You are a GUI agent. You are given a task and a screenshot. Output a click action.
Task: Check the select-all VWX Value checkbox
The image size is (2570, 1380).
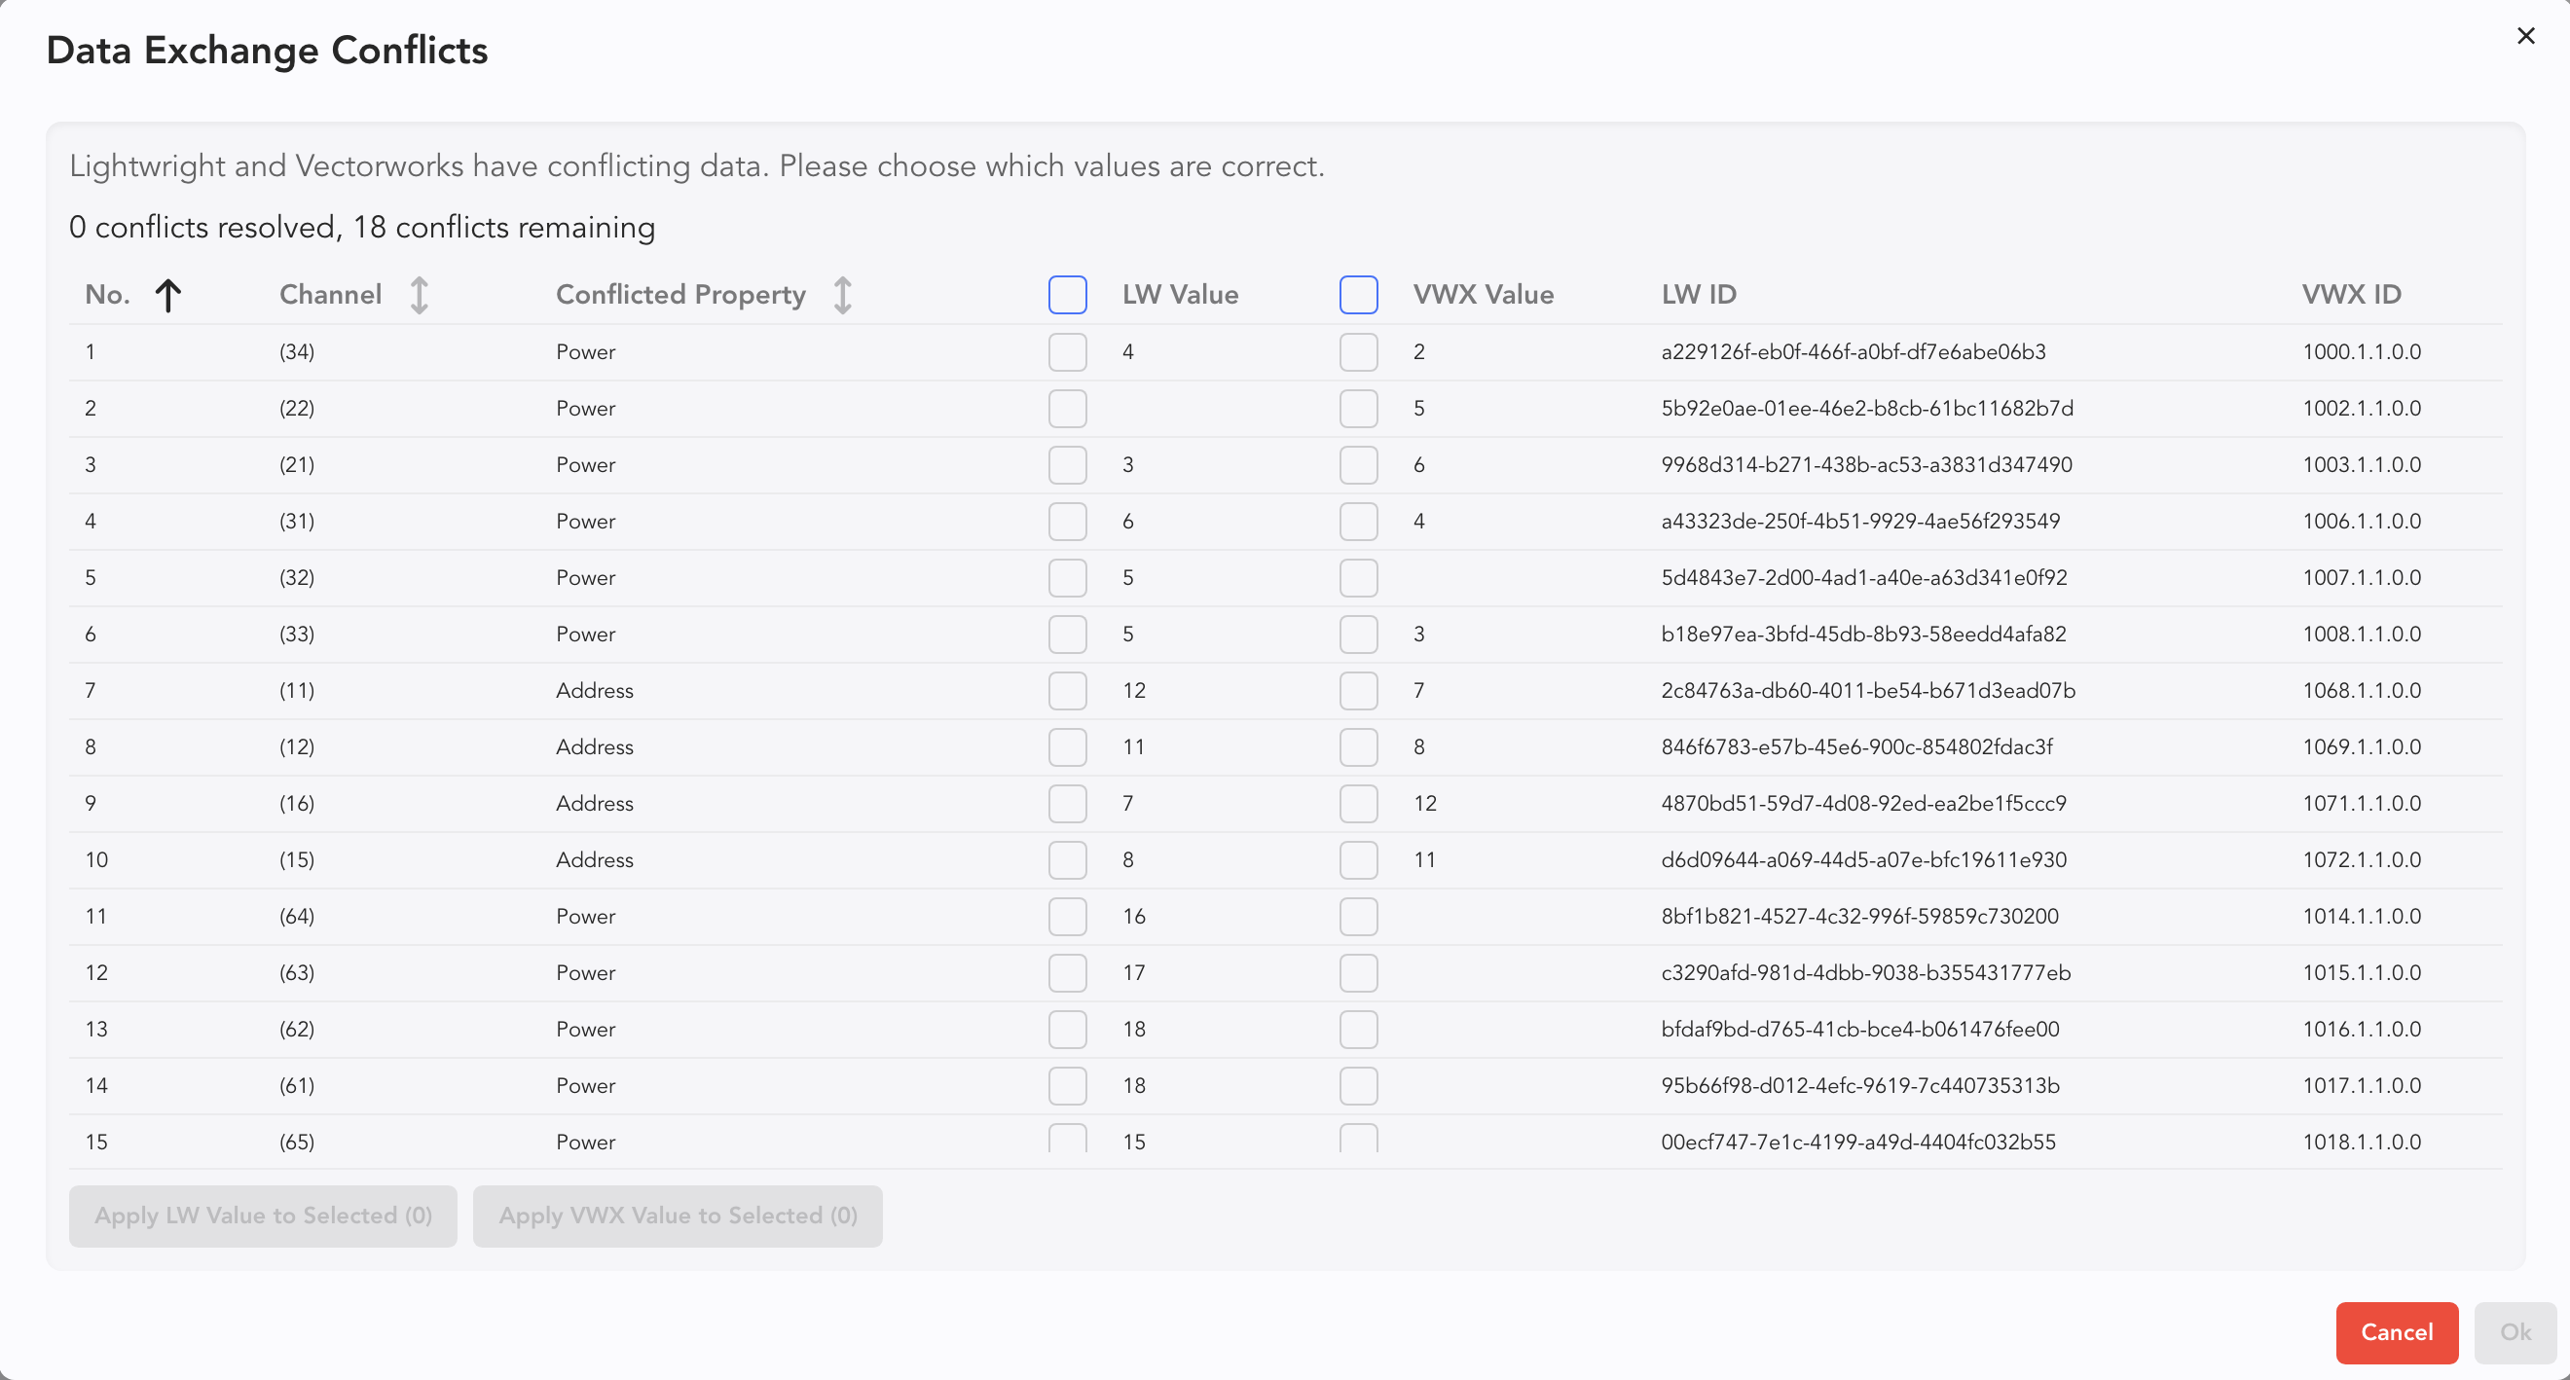[1358, 295]
